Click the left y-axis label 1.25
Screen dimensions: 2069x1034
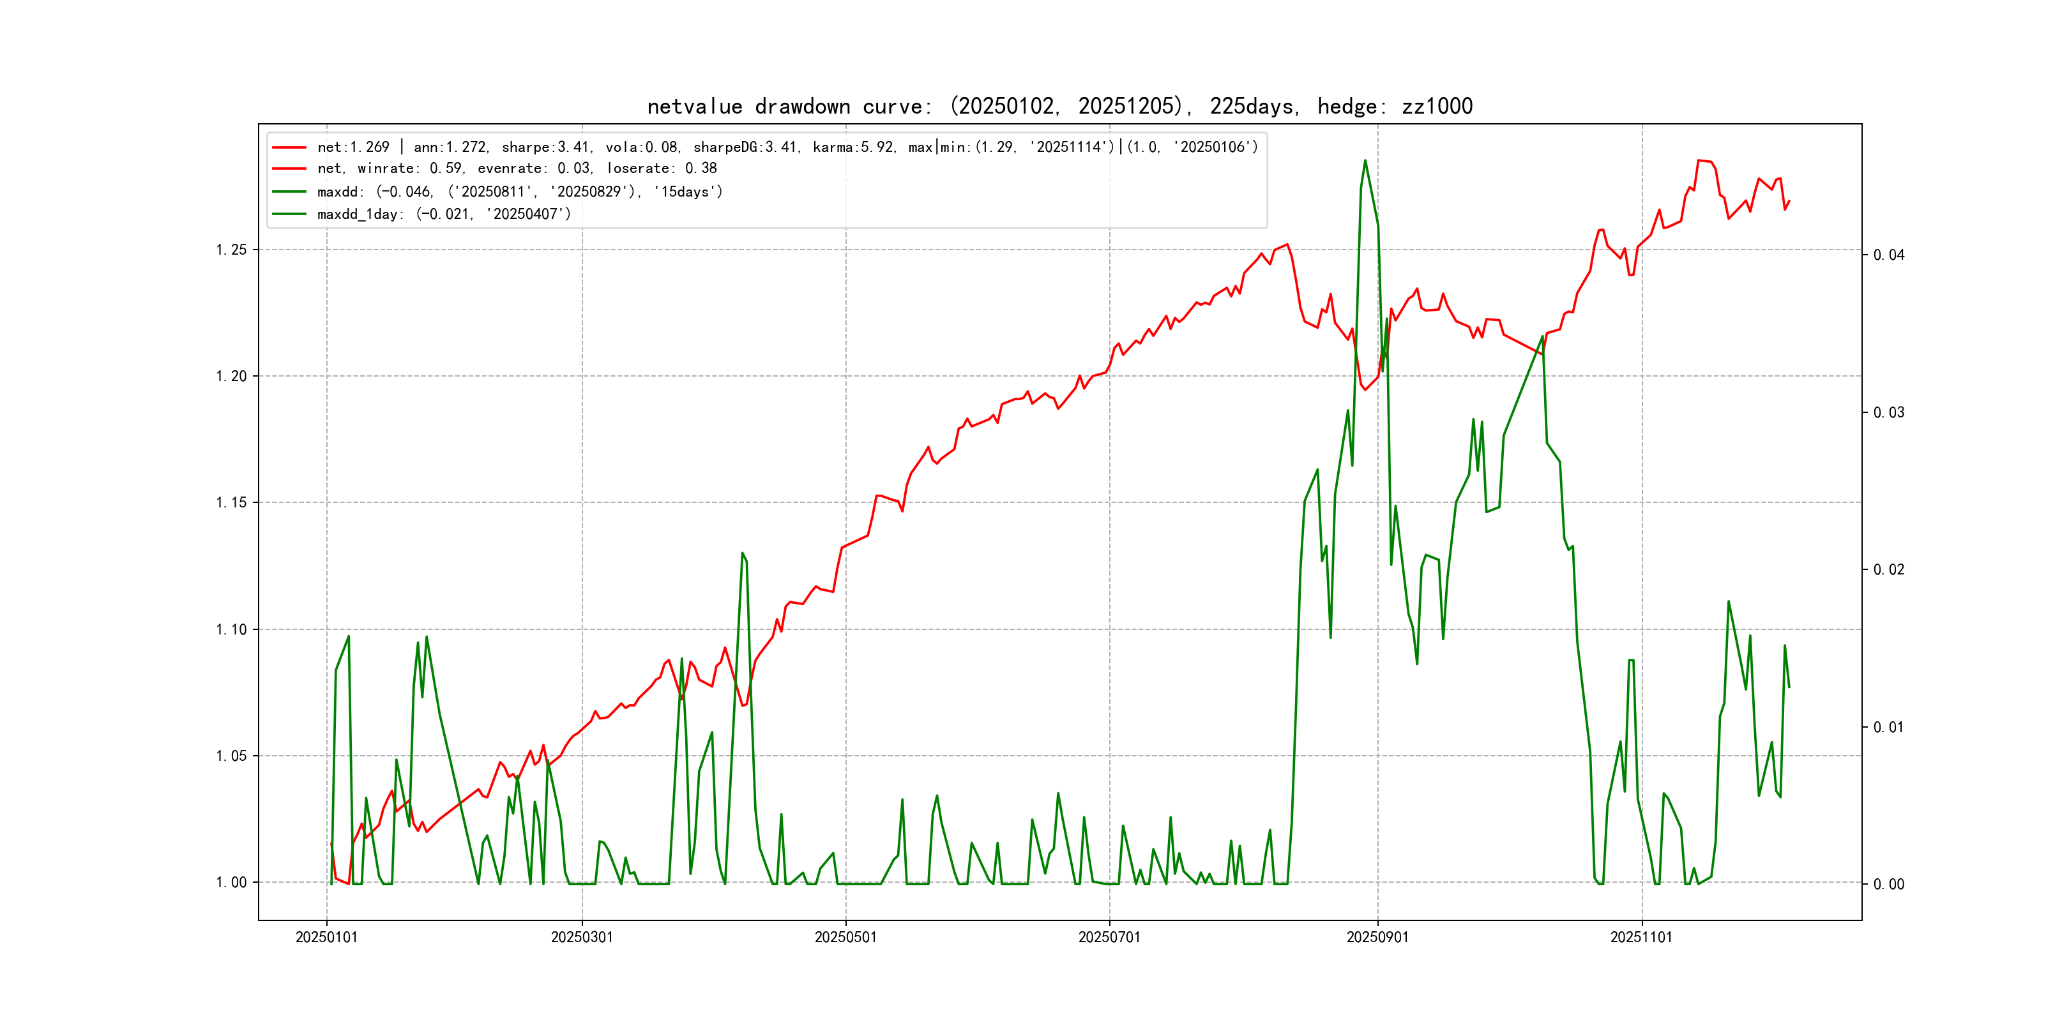pos(231,250)
